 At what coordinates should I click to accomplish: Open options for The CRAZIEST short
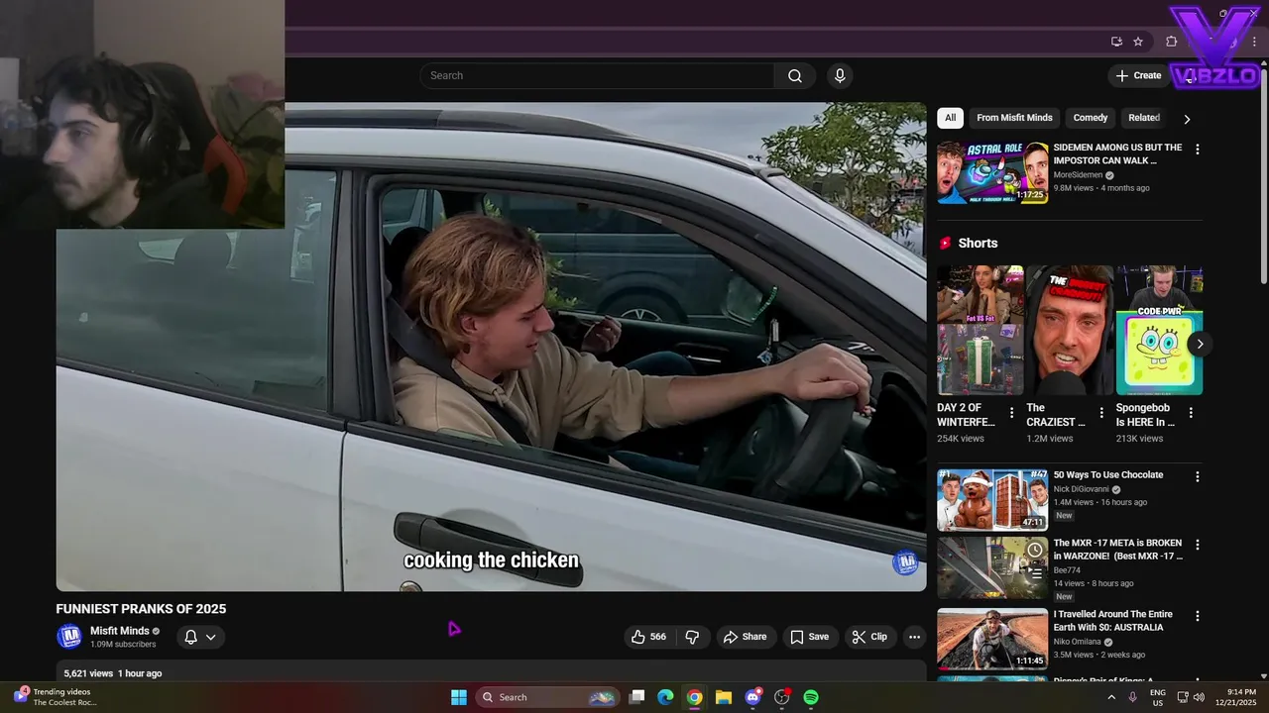[x=1100, y=413]
